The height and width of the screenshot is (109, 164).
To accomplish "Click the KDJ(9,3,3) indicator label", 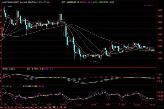I will tap(7, 86).
